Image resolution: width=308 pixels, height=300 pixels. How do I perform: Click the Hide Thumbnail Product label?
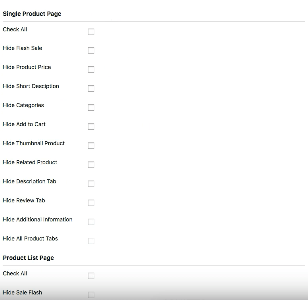(x=34, y=143)
